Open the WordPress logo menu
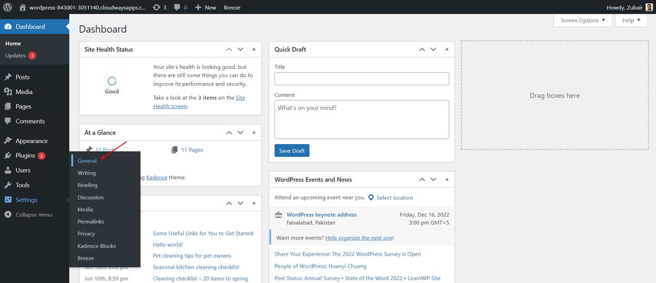This screenshot has height=283, width=656. [8, 7]
